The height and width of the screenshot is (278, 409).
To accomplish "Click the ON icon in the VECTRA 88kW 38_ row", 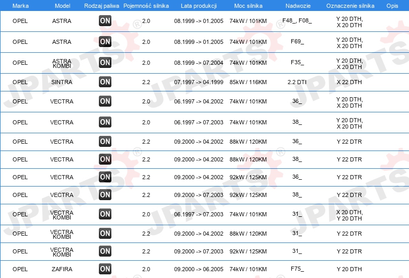I will coord(105,159).
